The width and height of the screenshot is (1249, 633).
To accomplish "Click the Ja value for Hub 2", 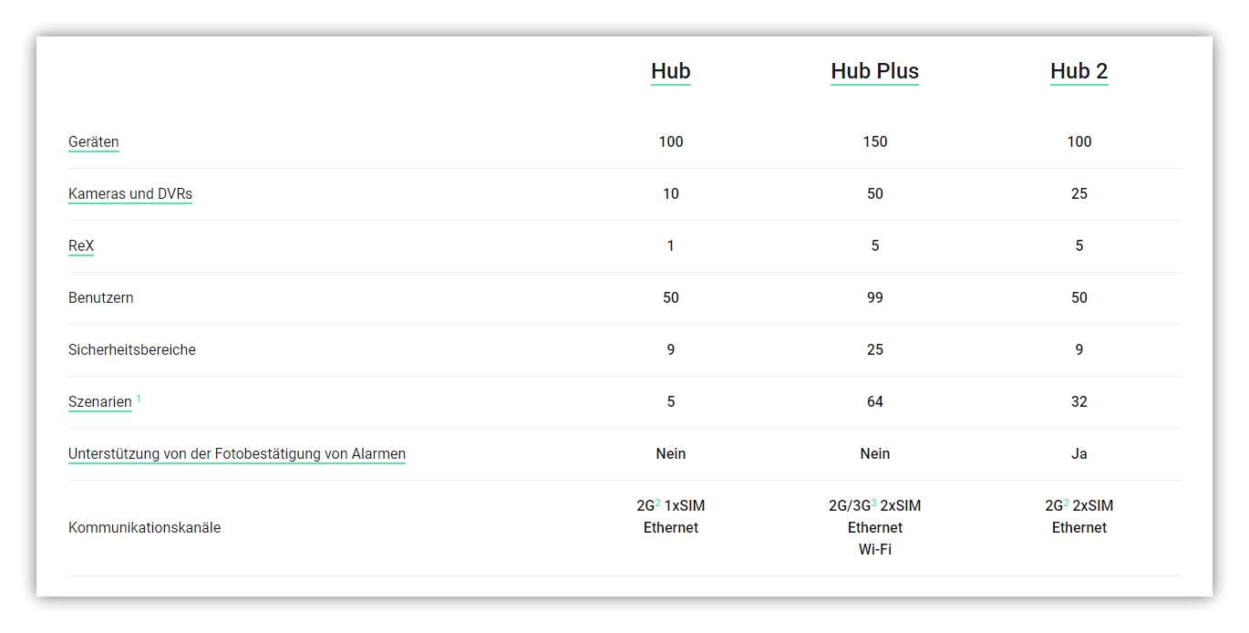I will pos(1079,454).
